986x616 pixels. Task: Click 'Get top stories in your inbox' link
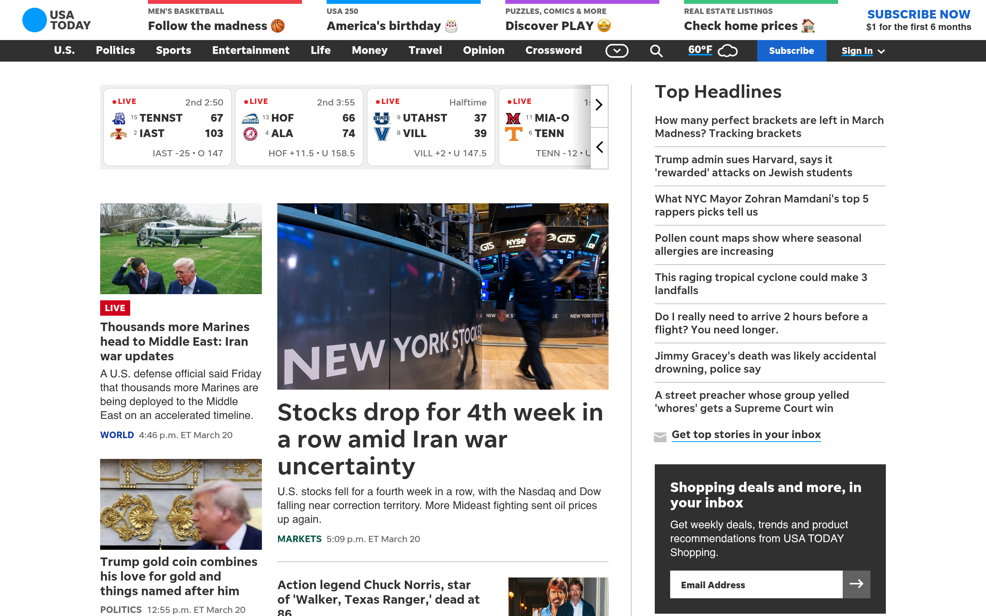coord(746,434)
